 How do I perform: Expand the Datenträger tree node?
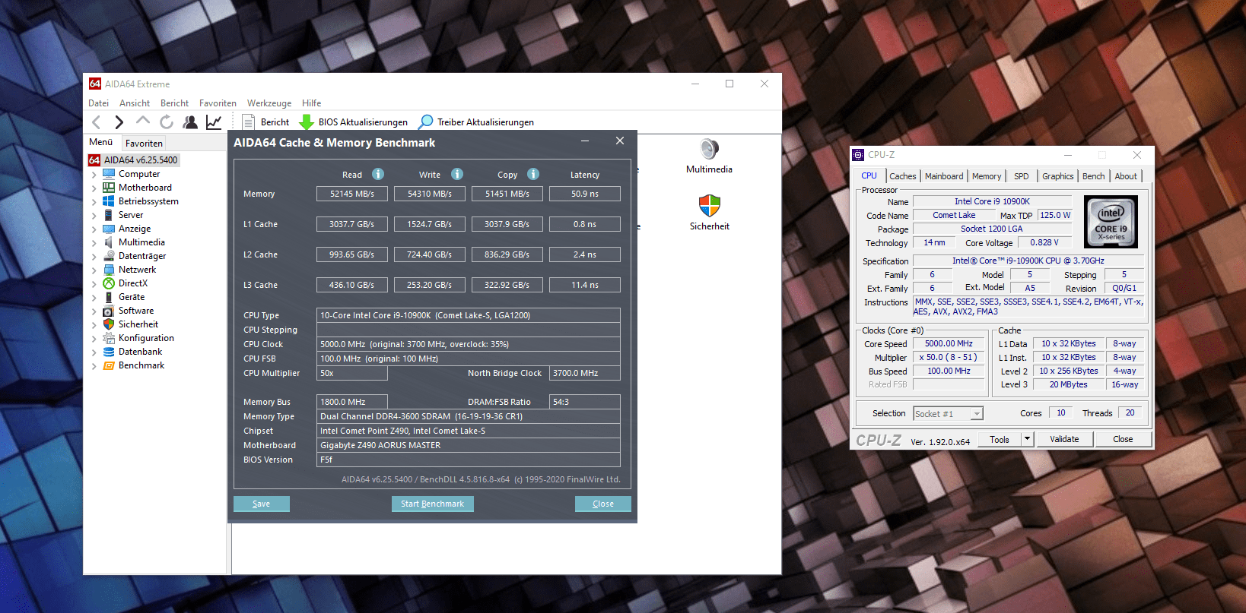tap(94, 257)
